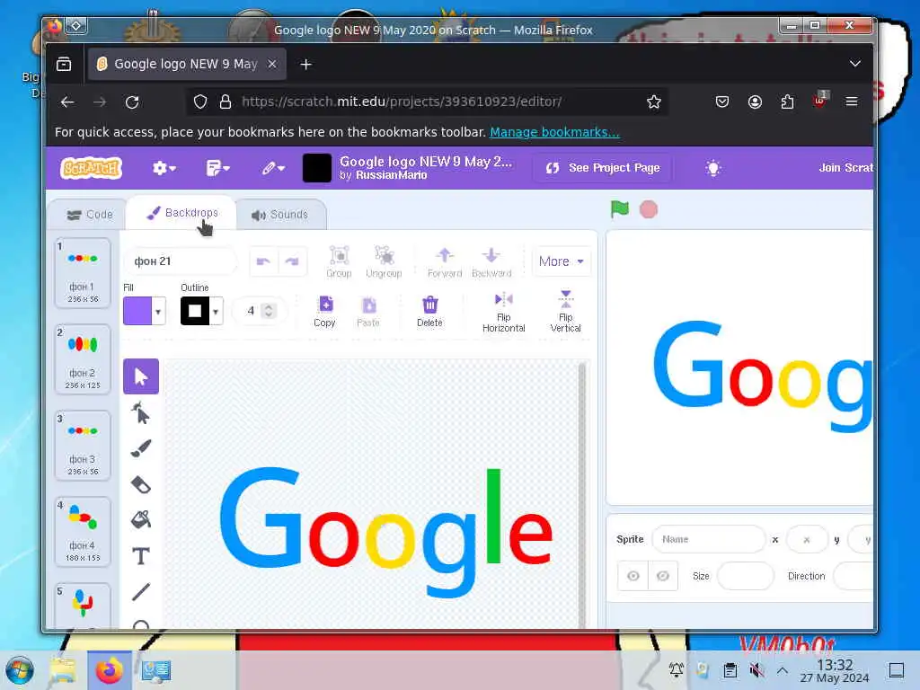Open the Settings gear dropdown
The image size is (920, 690).
point(164,168)
